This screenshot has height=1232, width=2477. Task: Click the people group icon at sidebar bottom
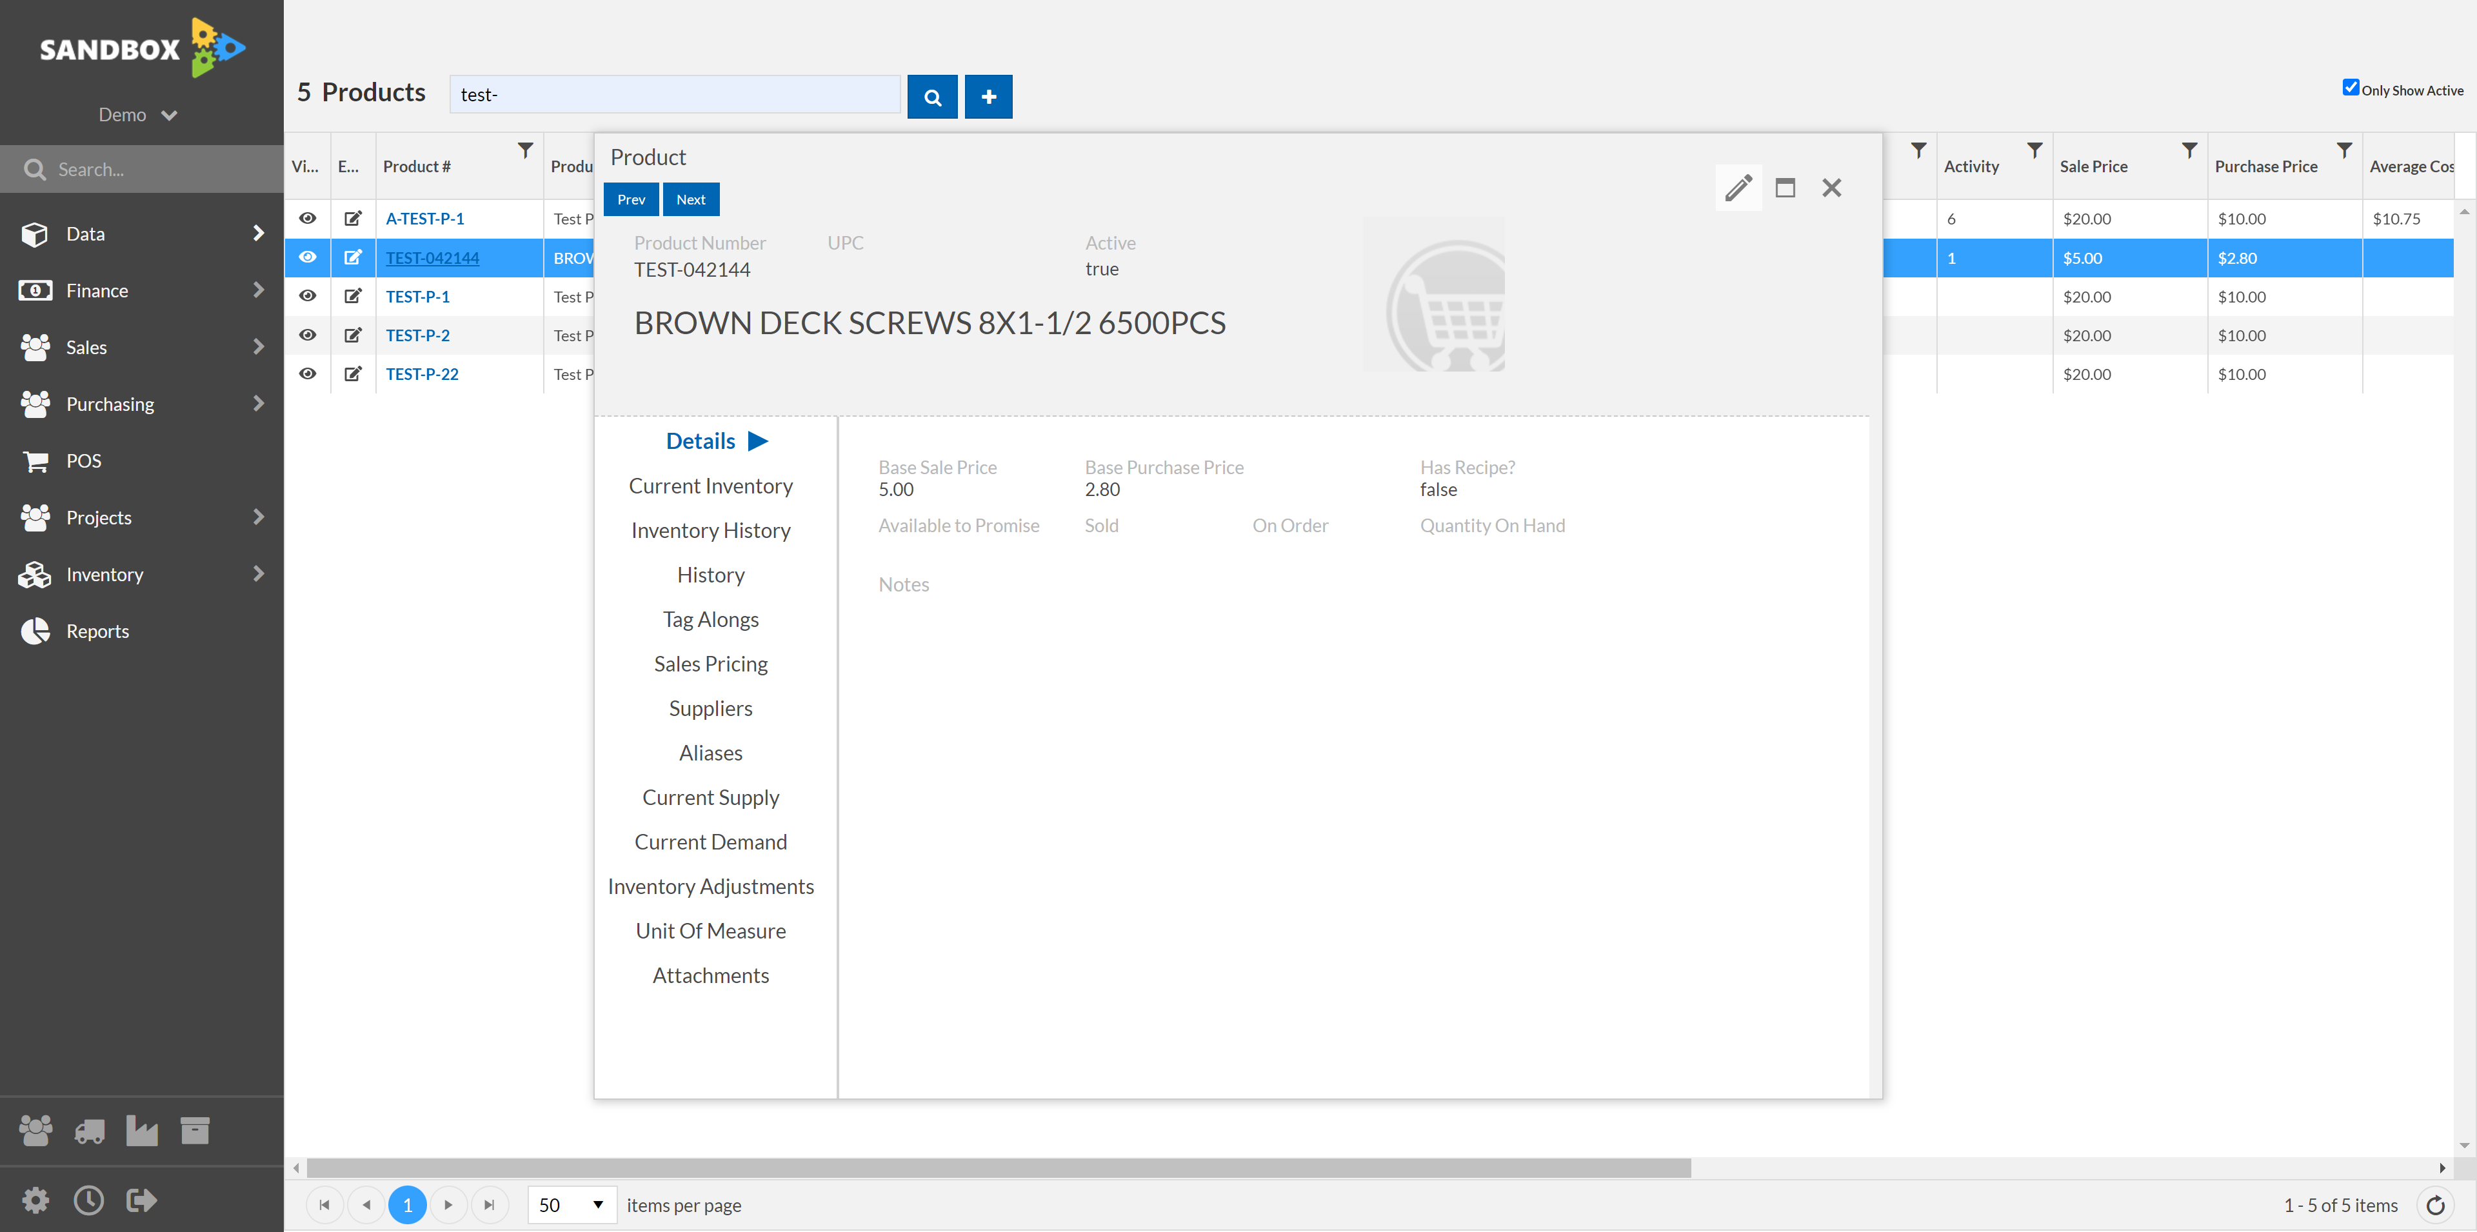tap(35, 1130)
